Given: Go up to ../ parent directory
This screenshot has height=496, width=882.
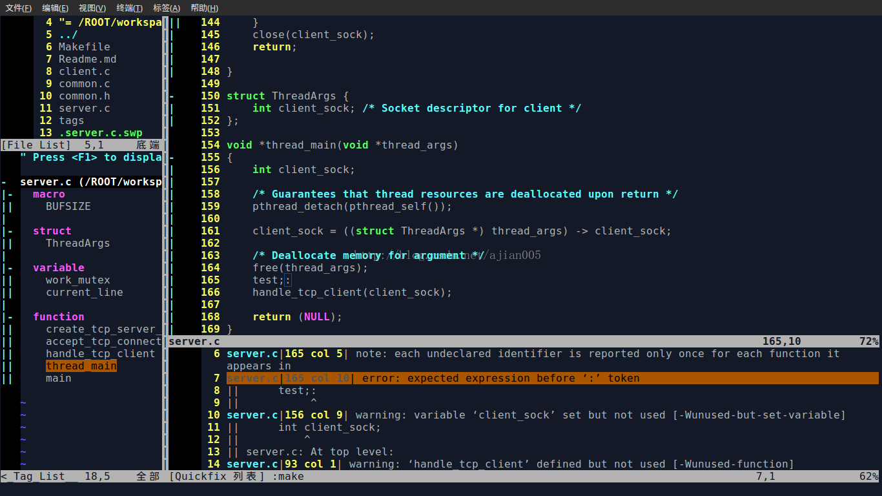Looking at the screenshot, I should click(x=68, y=35).
